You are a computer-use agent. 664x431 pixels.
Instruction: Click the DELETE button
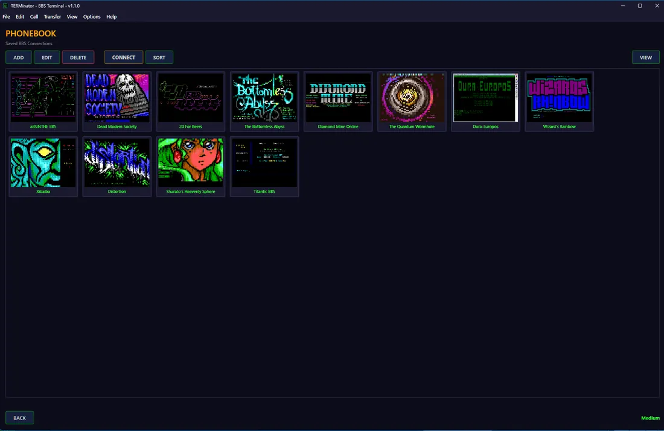[x=78, y=57]
